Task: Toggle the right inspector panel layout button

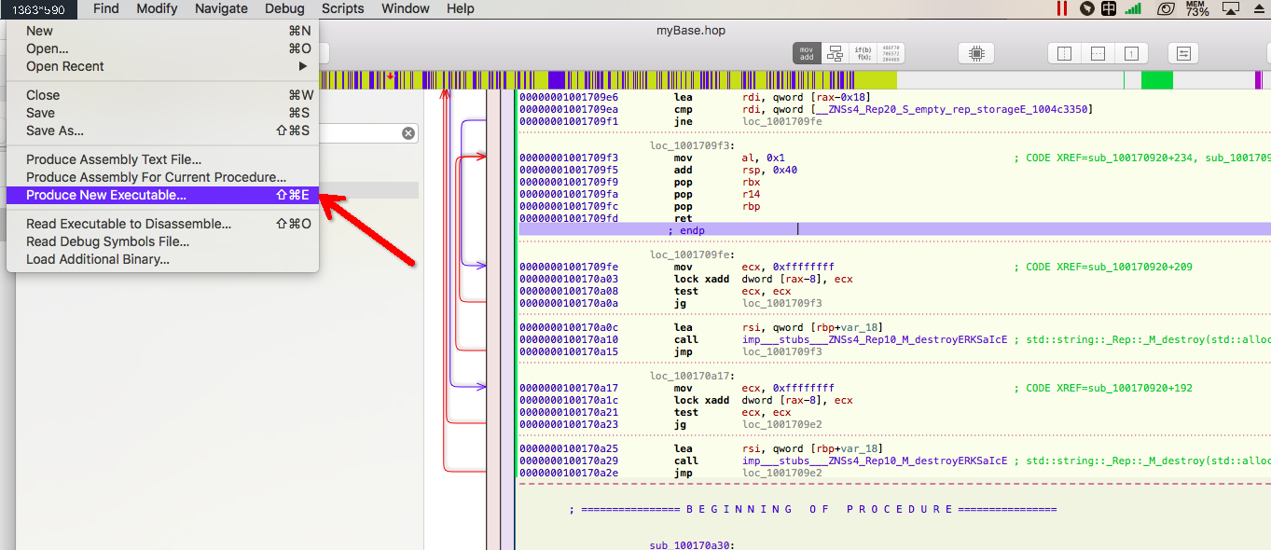Action: tap(1130, 53)
